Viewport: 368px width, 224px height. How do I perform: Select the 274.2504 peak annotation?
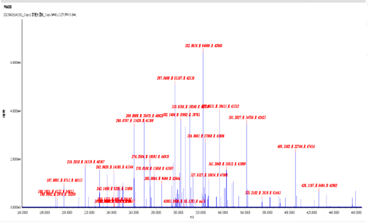150,156
